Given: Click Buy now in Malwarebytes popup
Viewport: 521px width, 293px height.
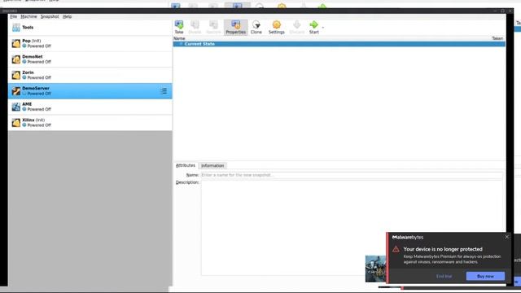Looking at the screenshot, I should tap(485, 276).
